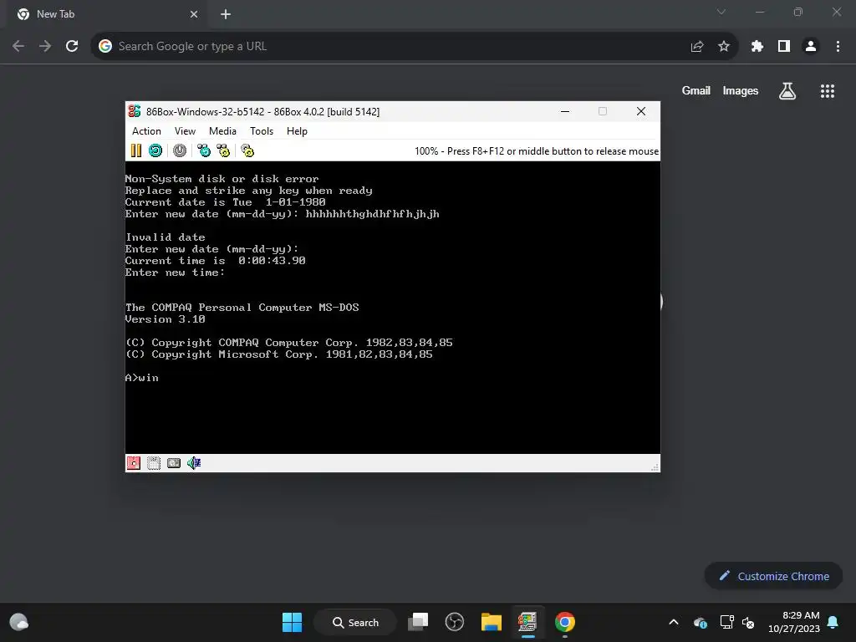The width and height of the screenshot is (856, 642).
Task: Send Ctrl+Alt+Esc via yellow toolbar icon
Action: (x=223, y=150)
